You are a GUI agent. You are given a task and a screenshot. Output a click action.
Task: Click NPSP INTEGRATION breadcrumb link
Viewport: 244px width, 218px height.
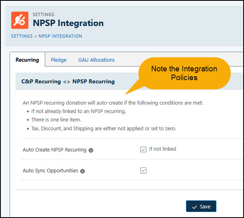coord(60,36)
